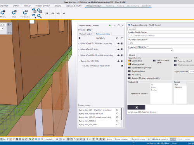This screenshot has width=194, height=145.
Task: Select DWG/DXF in Formát list
Action: click(x=178, y=87)
